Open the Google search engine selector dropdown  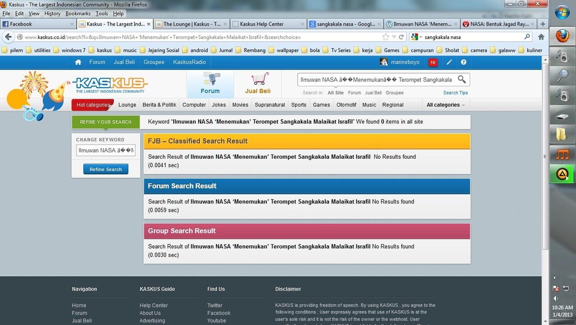pos(417,37)
